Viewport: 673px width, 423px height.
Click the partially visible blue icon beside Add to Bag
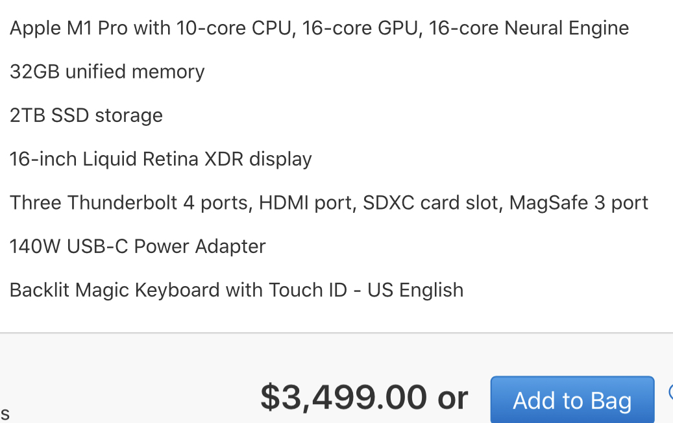coord(670,392)
